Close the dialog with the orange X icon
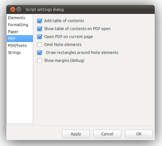The height and width of the screenshot is (146, 162). [13, 10]
